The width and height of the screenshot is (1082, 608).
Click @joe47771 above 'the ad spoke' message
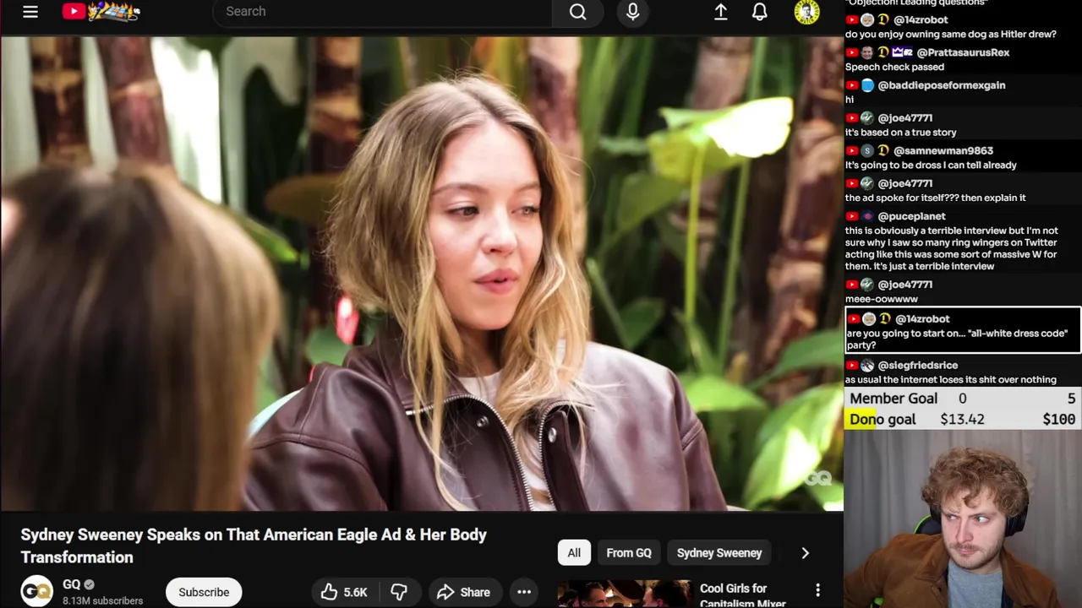pyautogui.click(x=904, y=183)
